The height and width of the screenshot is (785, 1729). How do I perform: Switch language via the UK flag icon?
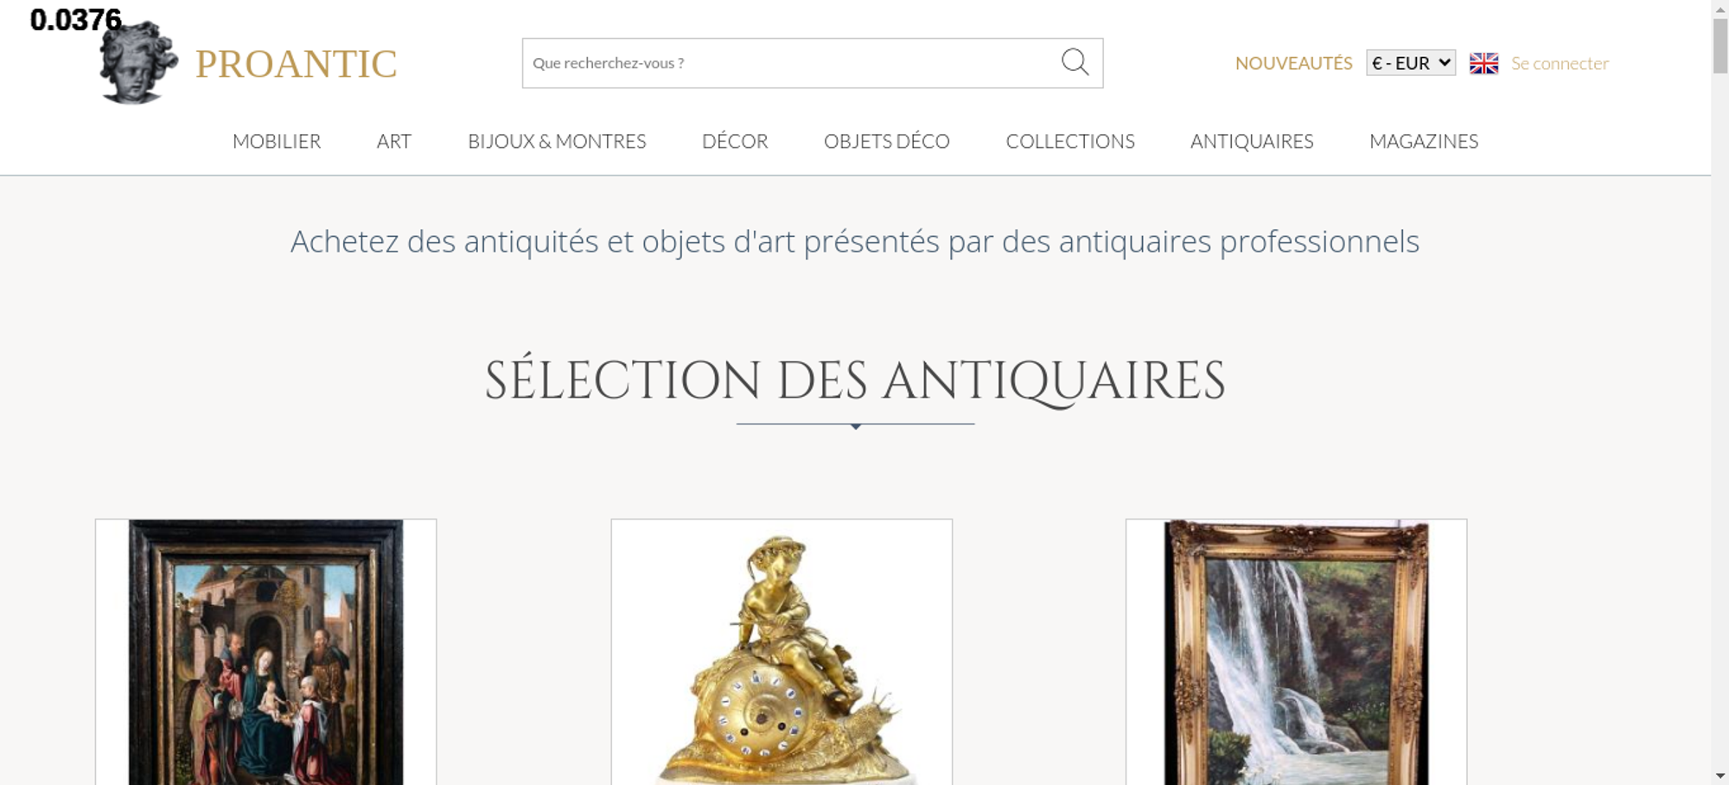click(1483, 63)
